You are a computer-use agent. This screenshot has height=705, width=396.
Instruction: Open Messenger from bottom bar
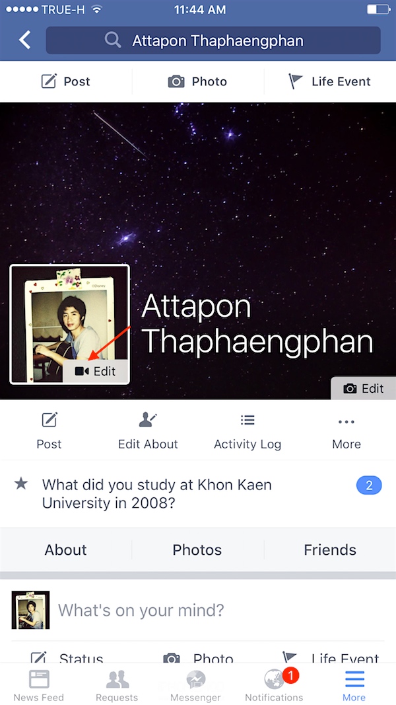pyautogui.click(x=195, y=685)
